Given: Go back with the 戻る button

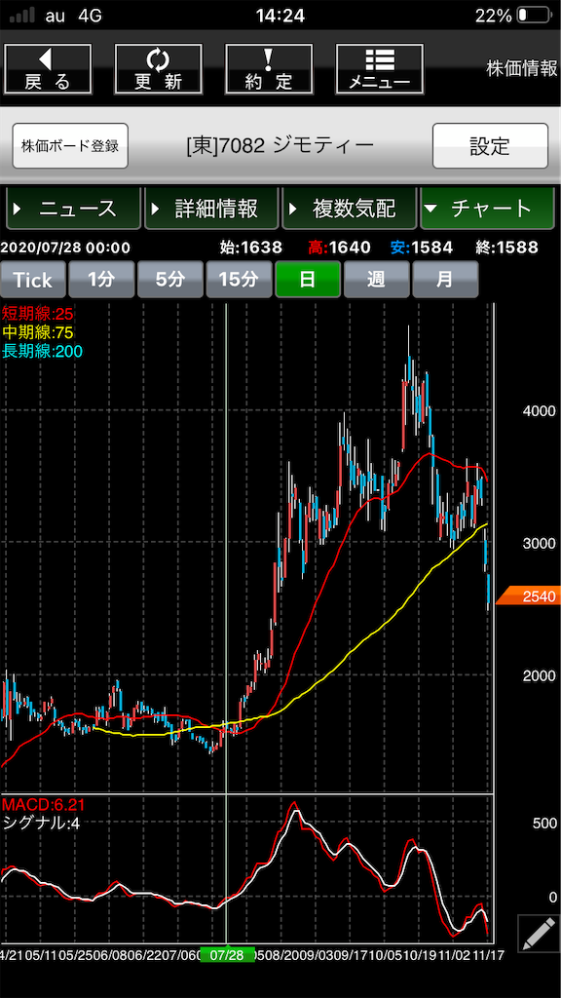Looking at the screenshot, I should click(48, 69).
